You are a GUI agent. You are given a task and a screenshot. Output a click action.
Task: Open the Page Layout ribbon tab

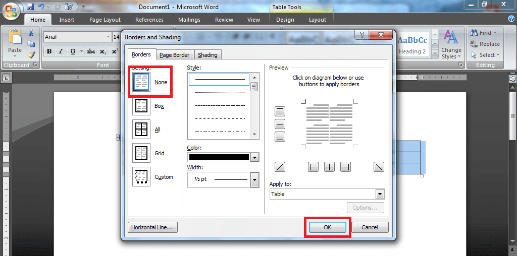105,20
